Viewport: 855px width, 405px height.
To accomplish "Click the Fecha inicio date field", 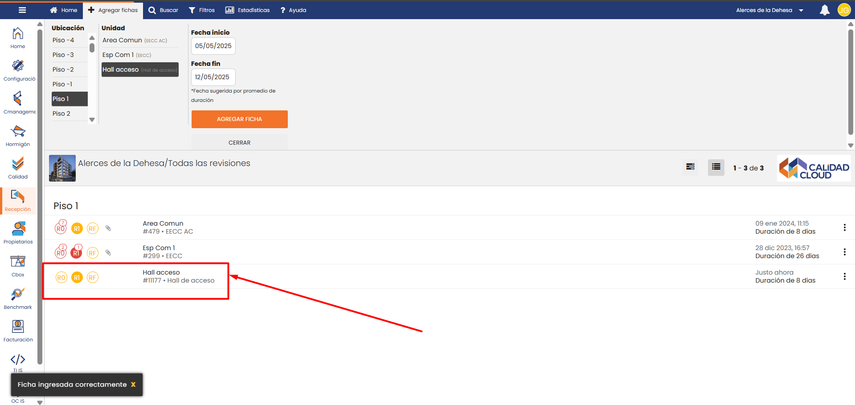I will pyautogui.click(x=213, y=46).
